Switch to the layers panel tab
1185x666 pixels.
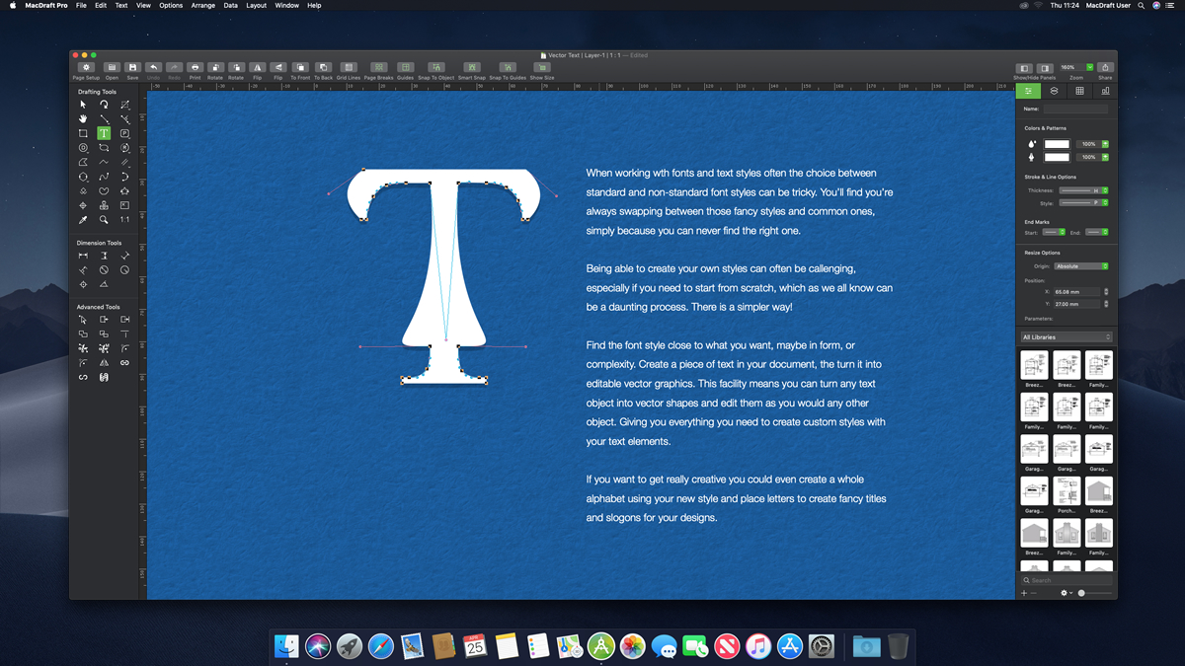pyautogui.click(x=1054, y=91)
